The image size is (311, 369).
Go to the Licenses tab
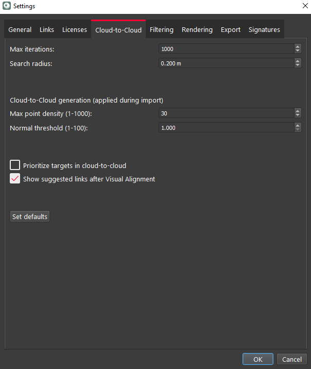pos(75,30)
